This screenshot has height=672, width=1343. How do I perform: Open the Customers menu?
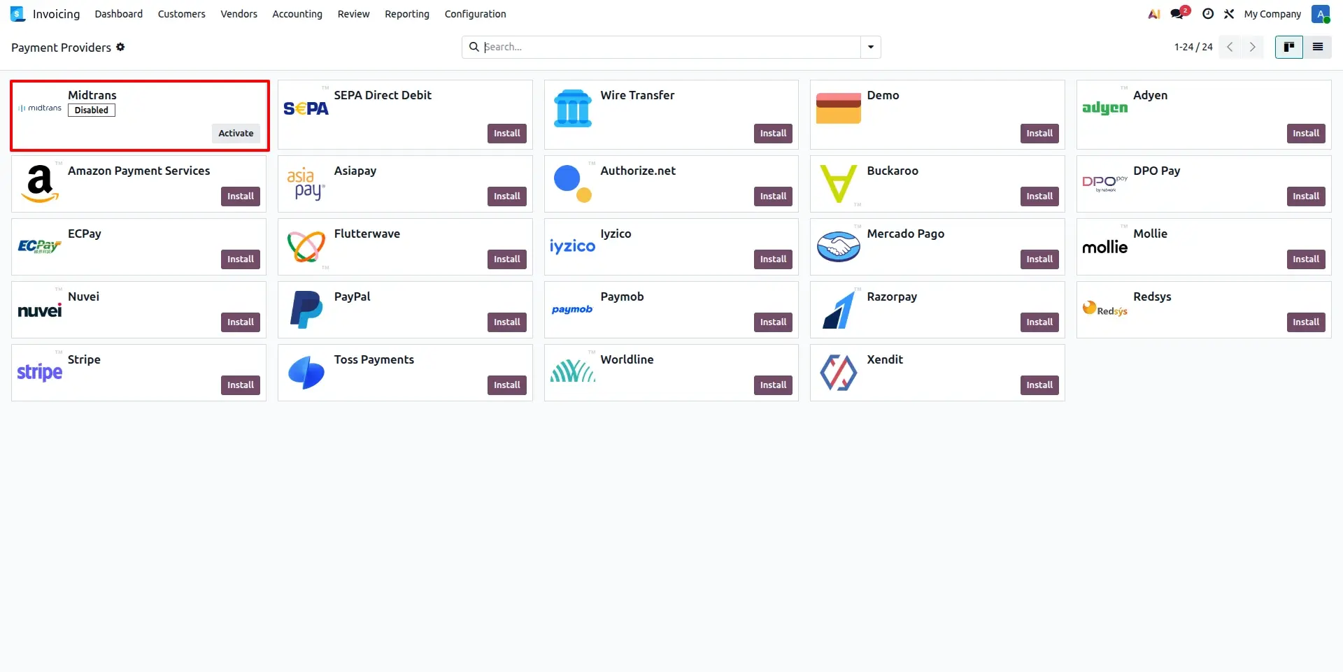[x=182, y=14]
